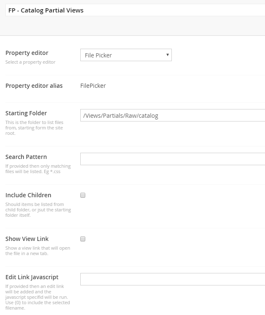Click the 'Starting Folder' label

(26, 113)
